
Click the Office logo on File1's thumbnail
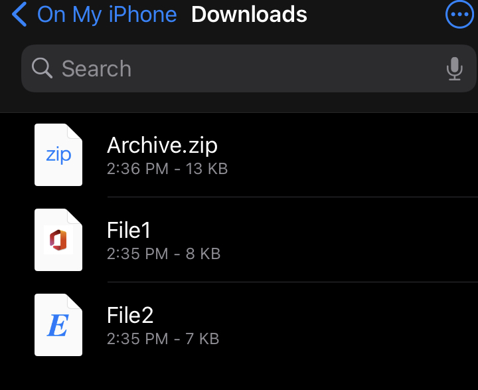(58, 240)
